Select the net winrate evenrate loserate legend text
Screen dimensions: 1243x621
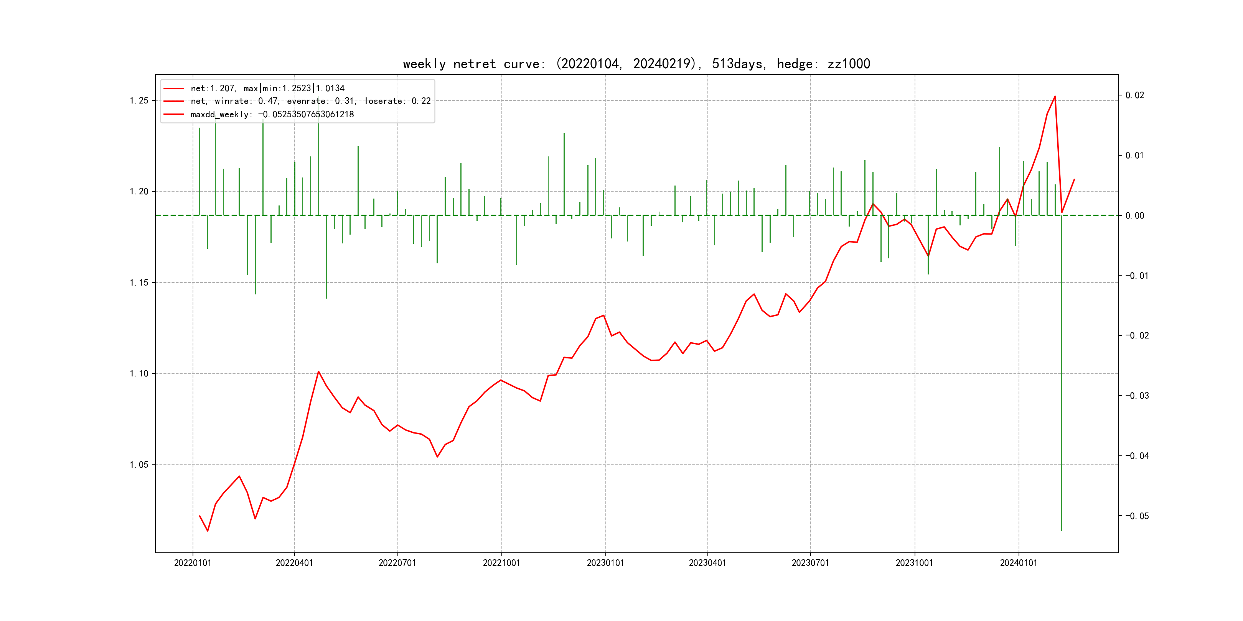310,101
